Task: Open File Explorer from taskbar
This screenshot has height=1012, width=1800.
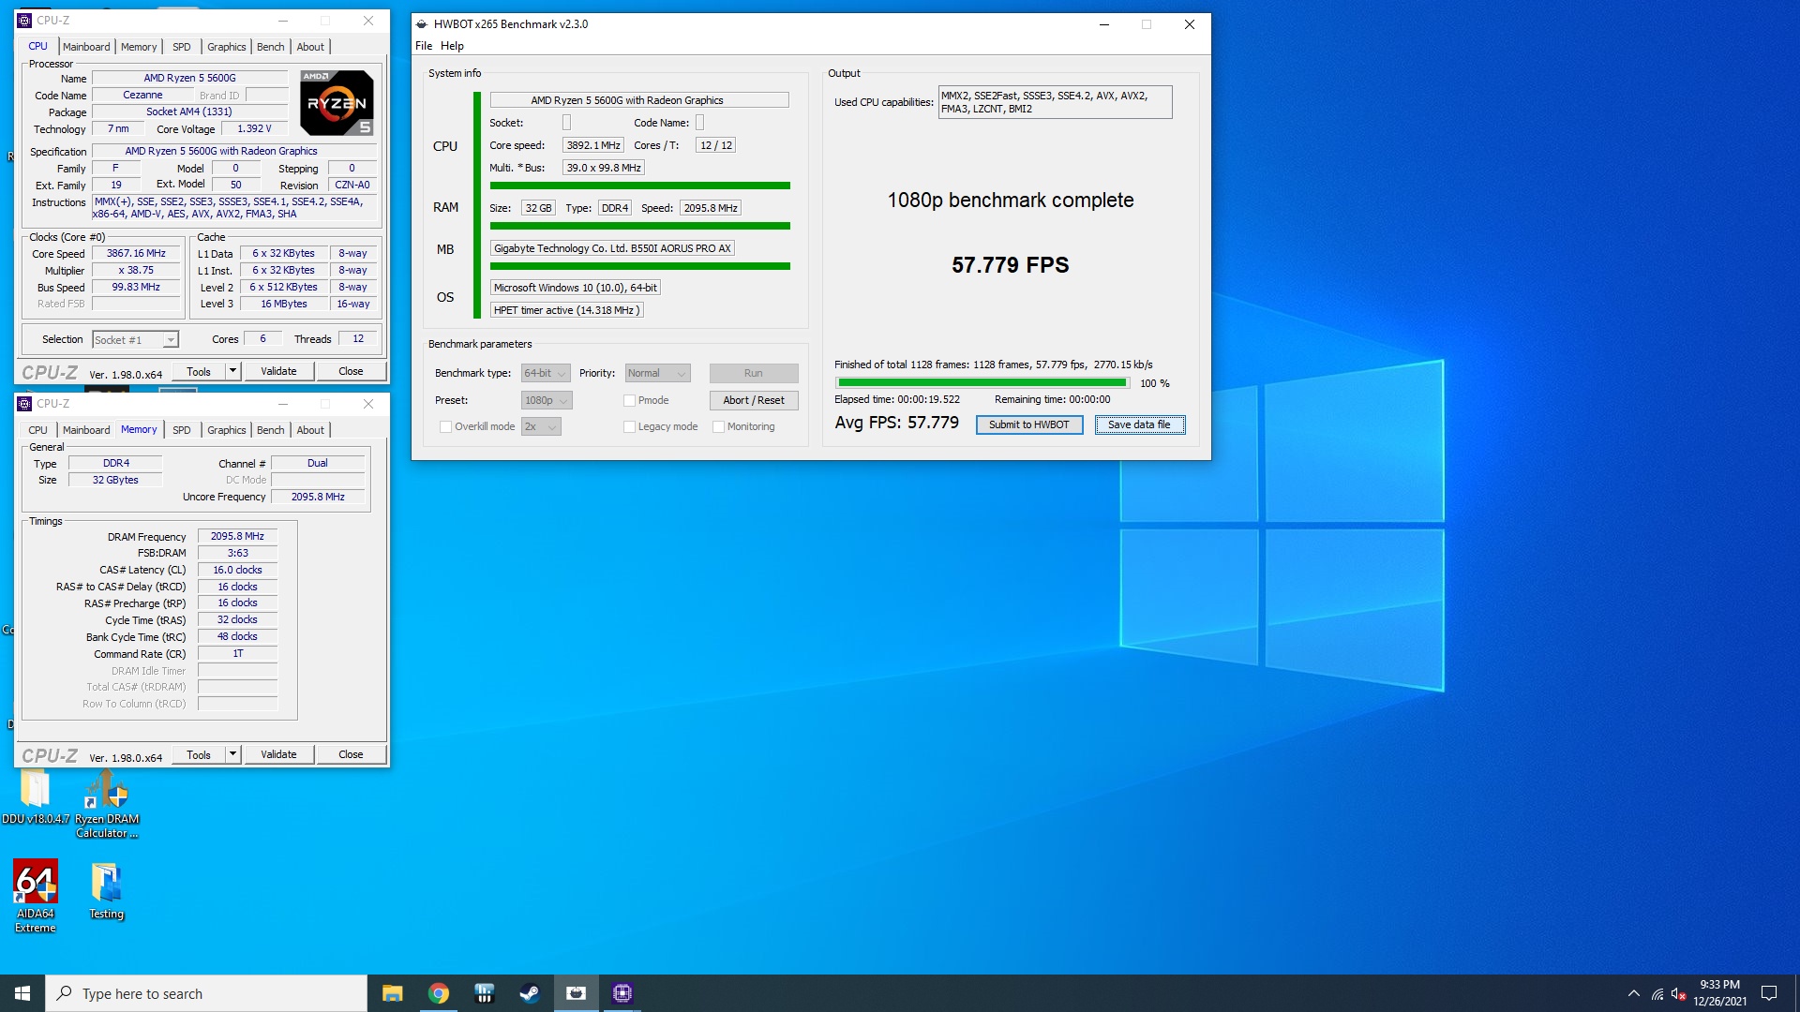Action: pos(393,993)
